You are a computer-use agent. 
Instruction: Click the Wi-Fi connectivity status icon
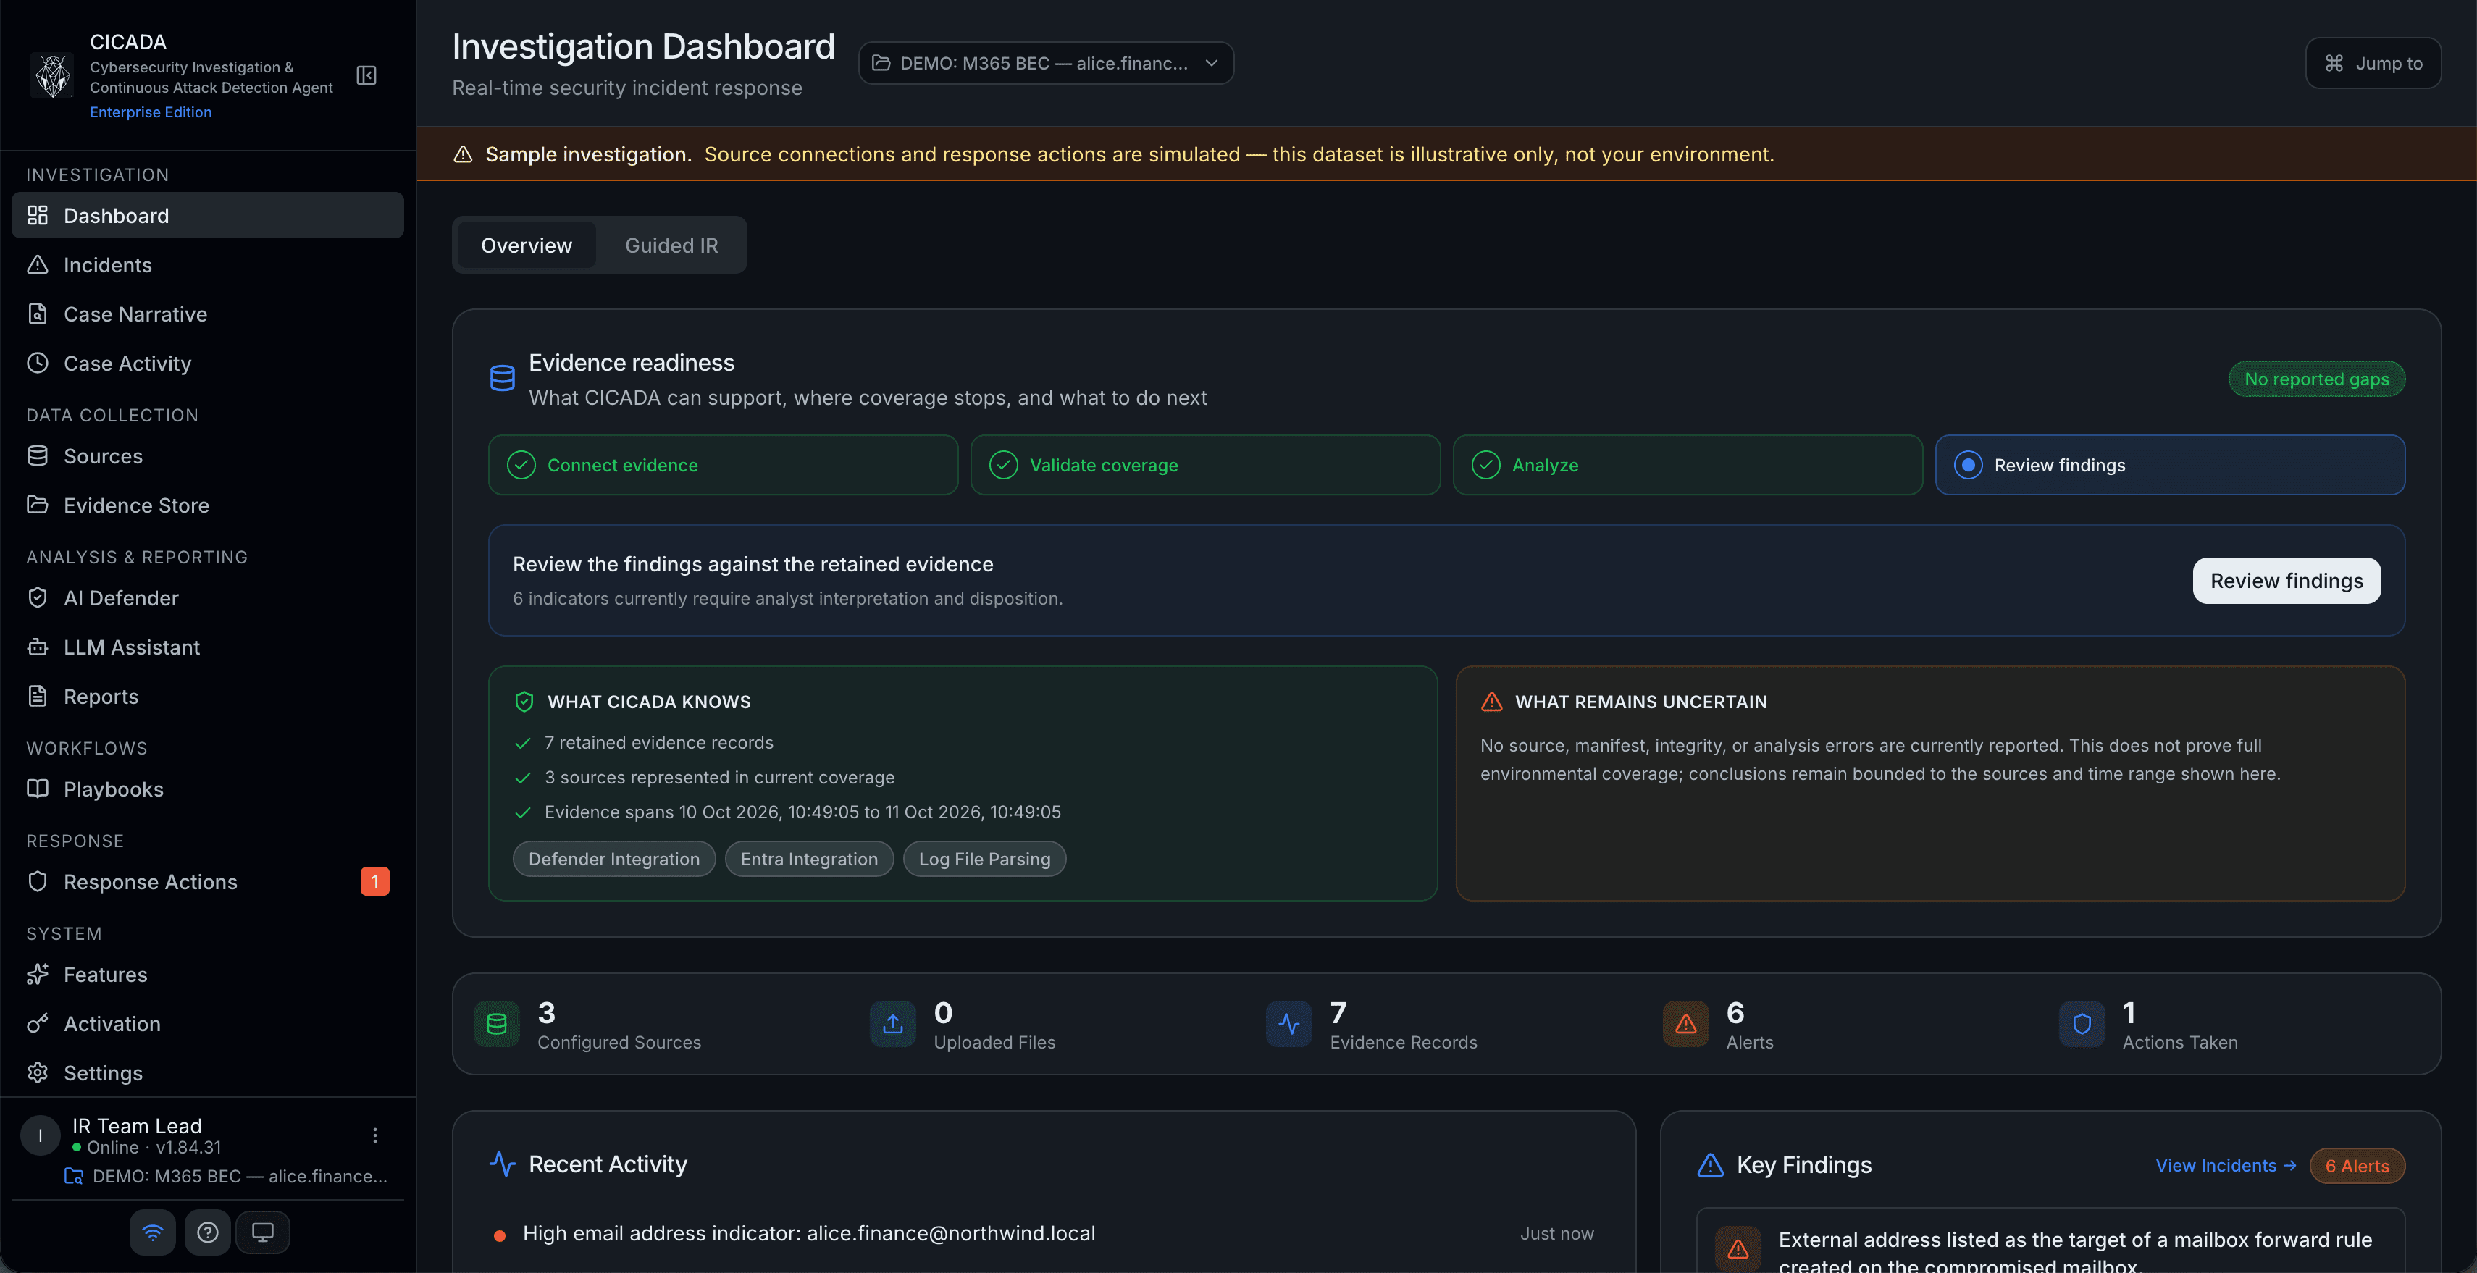(153, 1232)
